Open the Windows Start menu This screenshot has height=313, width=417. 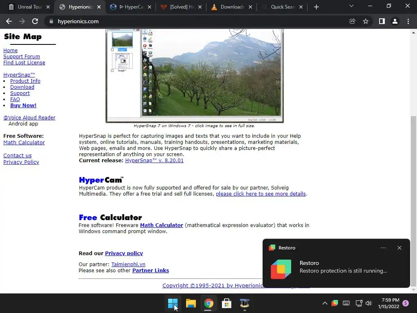173,303
